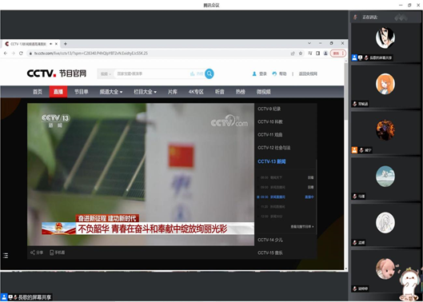Click the CCTV 节目官网 logo

pos(57,74)
